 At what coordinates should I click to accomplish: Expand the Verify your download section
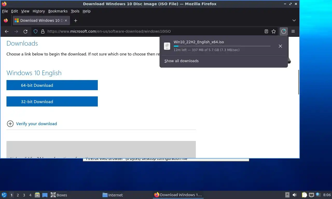(36, 124)
